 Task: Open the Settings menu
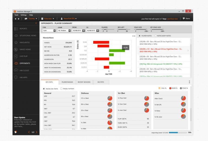24,15
